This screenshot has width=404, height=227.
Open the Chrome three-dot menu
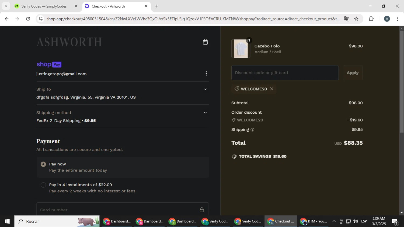398,19
